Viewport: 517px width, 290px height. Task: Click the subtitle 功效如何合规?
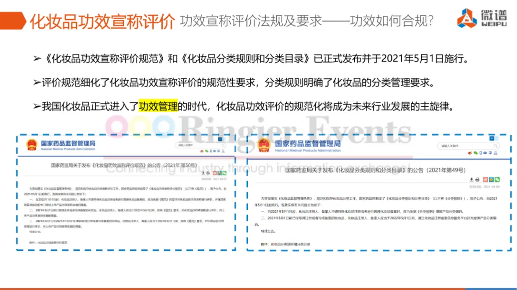[392, 21]
